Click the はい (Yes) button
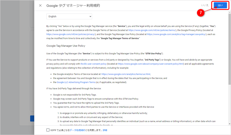This screenshot has height=135, width=231. pos(220,5)
